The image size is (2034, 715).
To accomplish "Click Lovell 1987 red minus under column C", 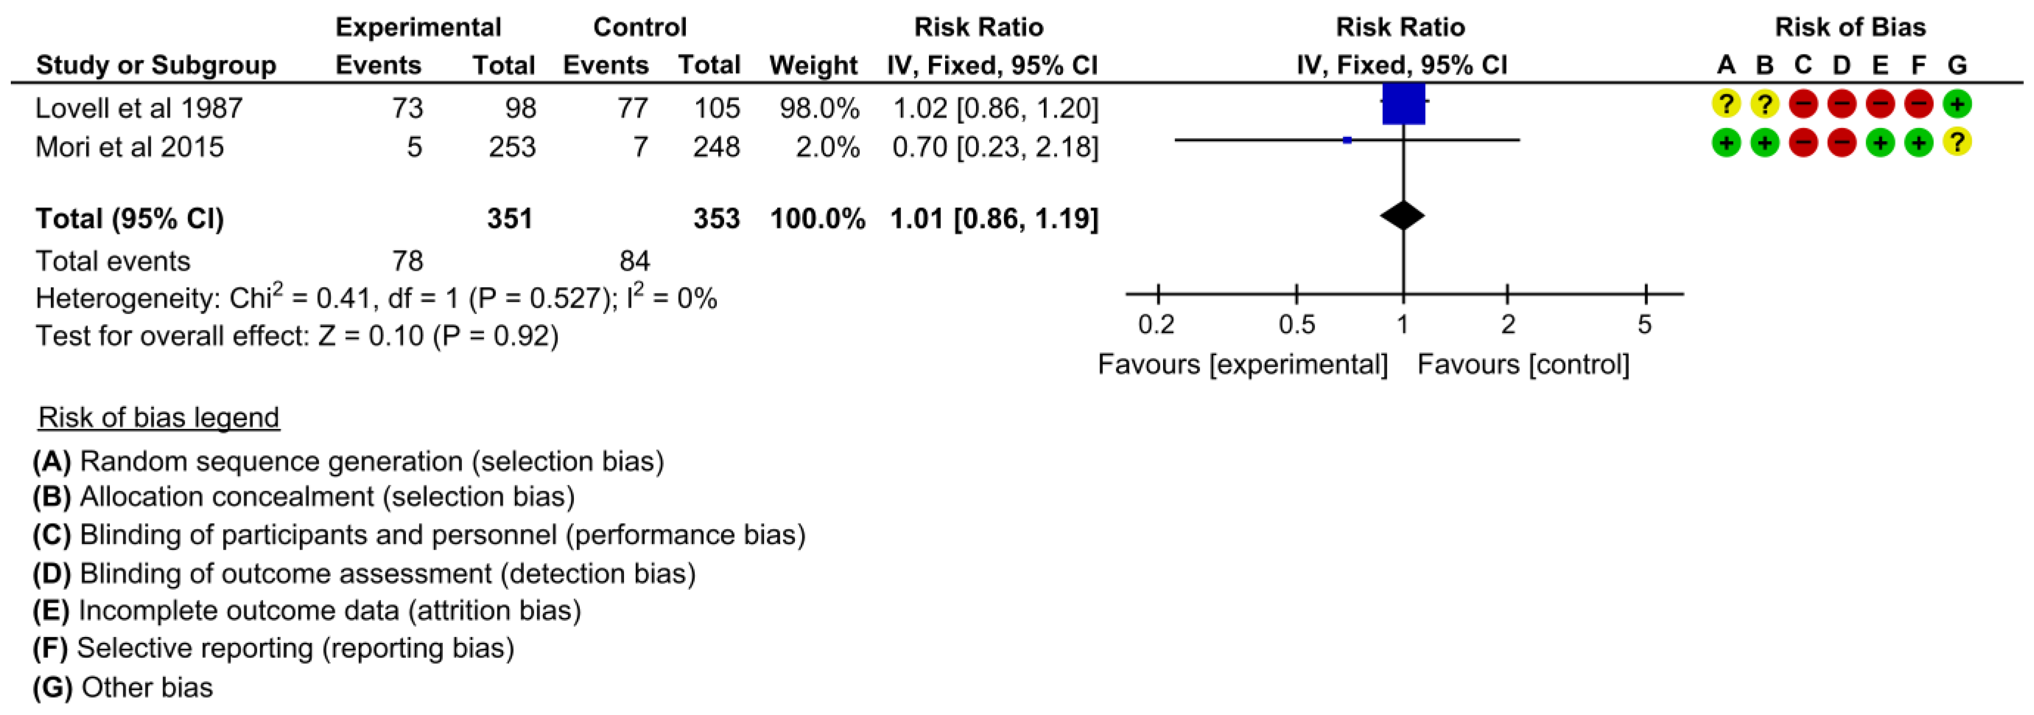I will pos(1803,104).
